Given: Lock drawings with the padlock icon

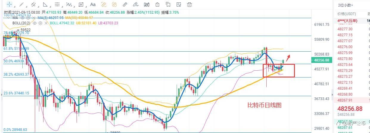Looking at the screenshot, I should pyautogui.click(x=157, y=4).
